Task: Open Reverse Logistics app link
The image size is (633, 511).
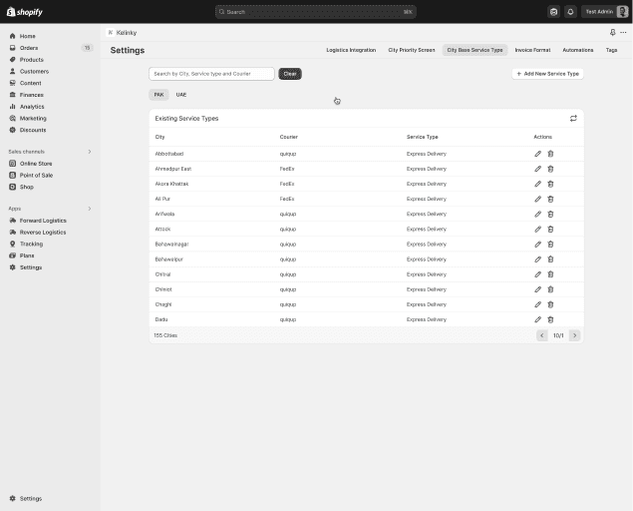Action: point(43,233)
